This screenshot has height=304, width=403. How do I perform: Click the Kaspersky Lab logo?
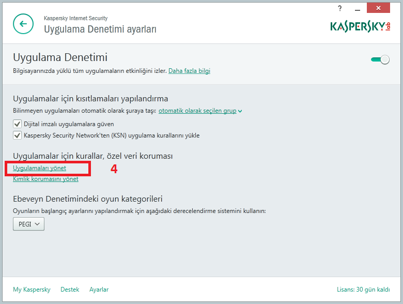pyautogui.click(x=360, y=26)
